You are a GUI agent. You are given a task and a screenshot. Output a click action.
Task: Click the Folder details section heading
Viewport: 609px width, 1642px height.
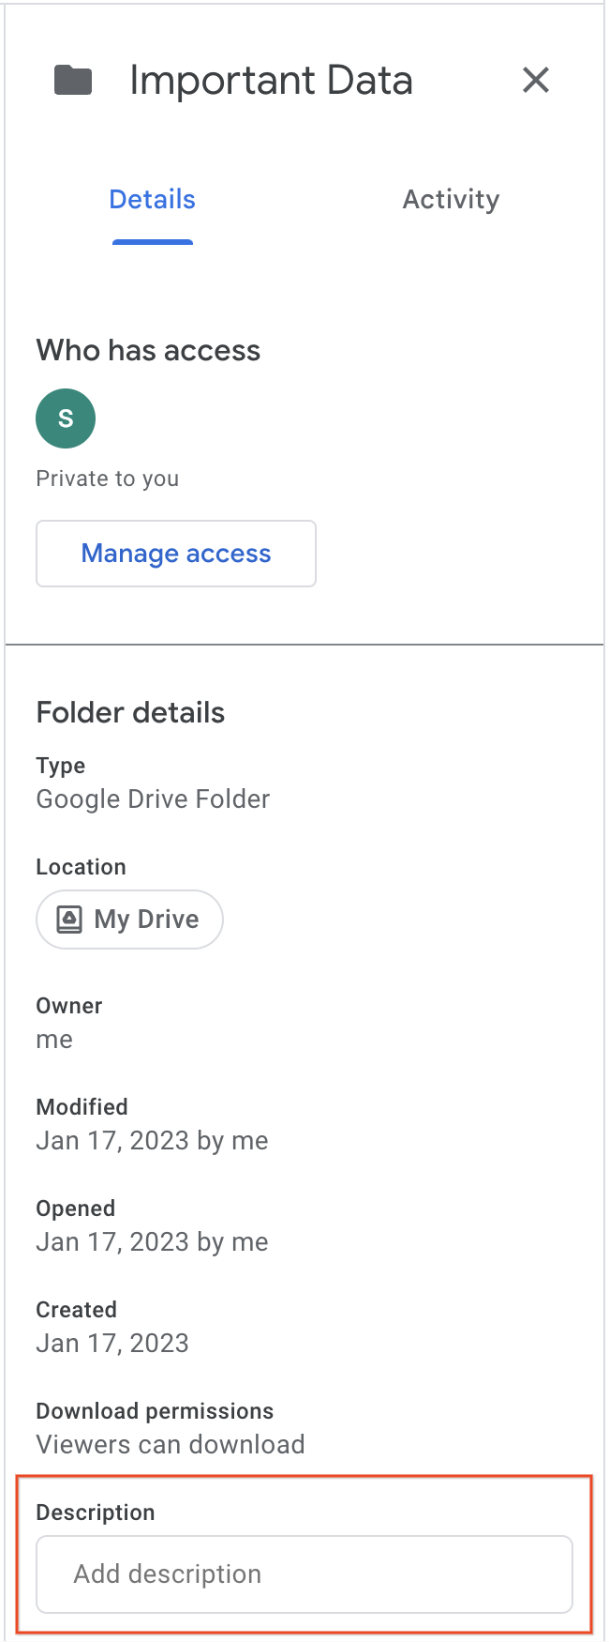(x=130, y=712)
